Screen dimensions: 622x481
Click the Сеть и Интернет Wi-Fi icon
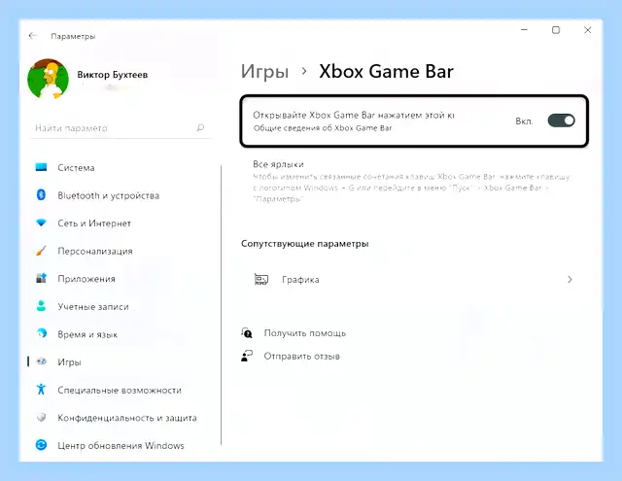(41, 223)
